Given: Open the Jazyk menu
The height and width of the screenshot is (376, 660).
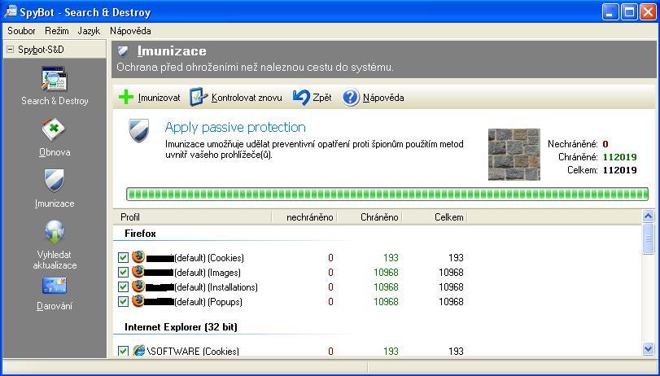Looking at the screenshot, I should tap(89, 31).
